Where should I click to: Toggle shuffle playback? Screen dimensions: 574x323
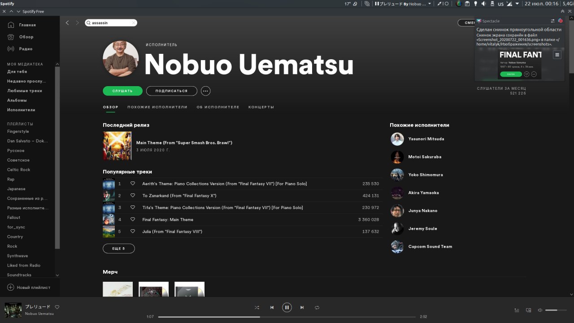[x=257, y=307]
